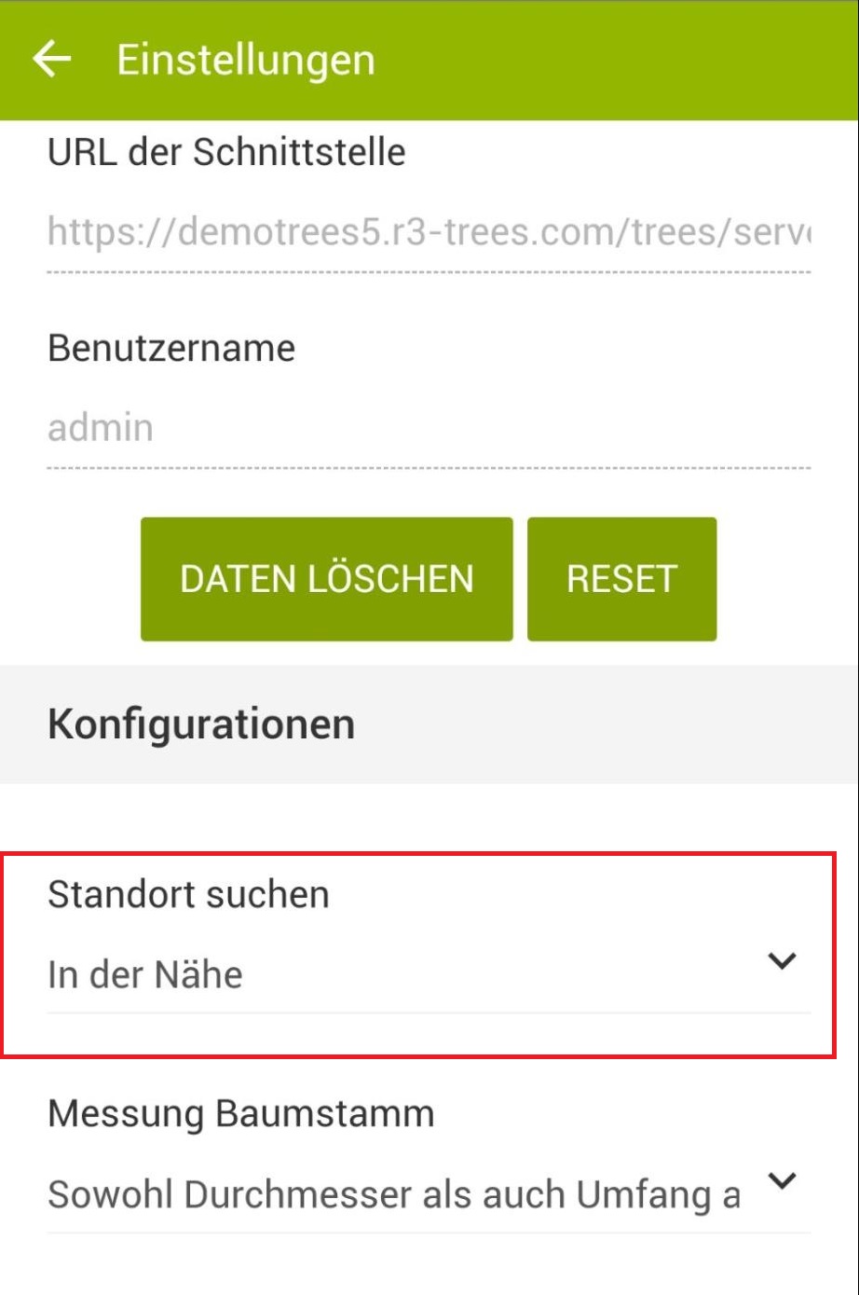Click the underline beneath 'In der Nähe'
The image size is (859, 1295).
click(x=429, y=1013)
